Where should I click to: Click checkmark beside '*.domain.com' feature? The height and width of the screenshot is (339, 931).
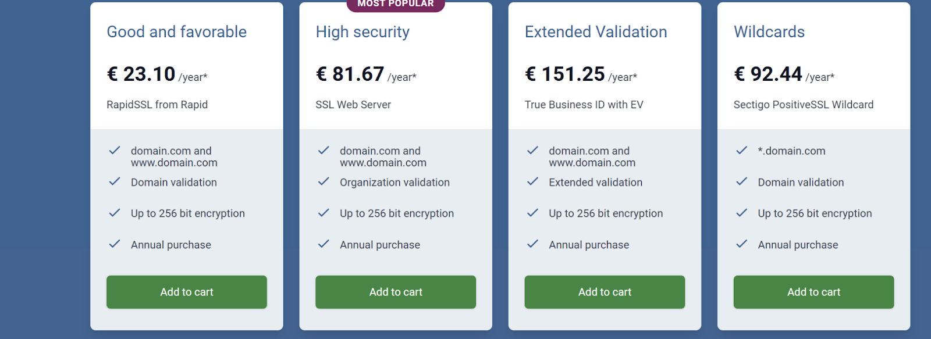point(741,150)
